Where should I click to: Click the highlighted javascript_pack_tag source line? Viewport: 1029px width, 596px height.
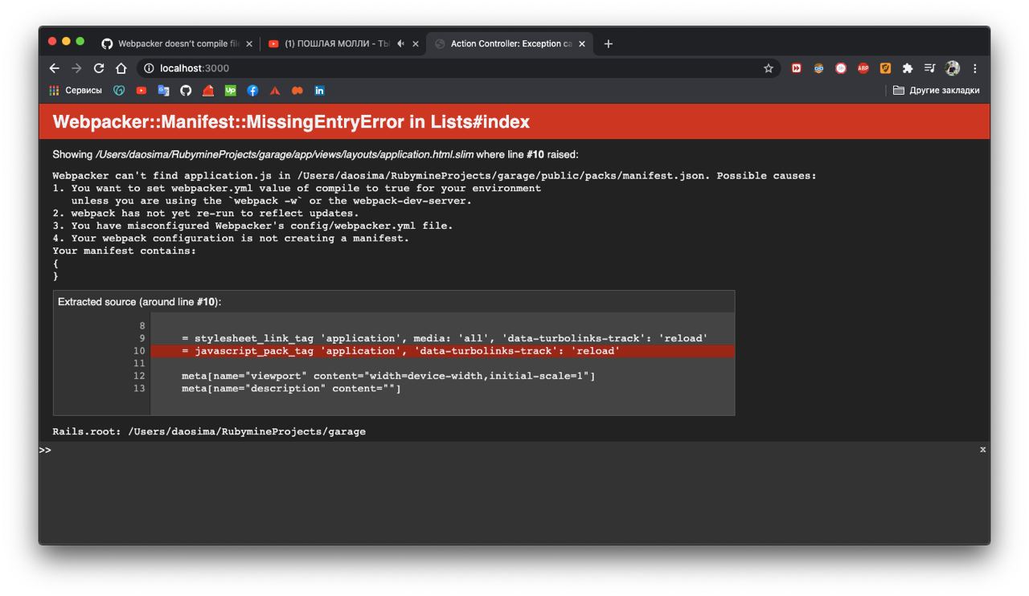(x=442, y=351)
